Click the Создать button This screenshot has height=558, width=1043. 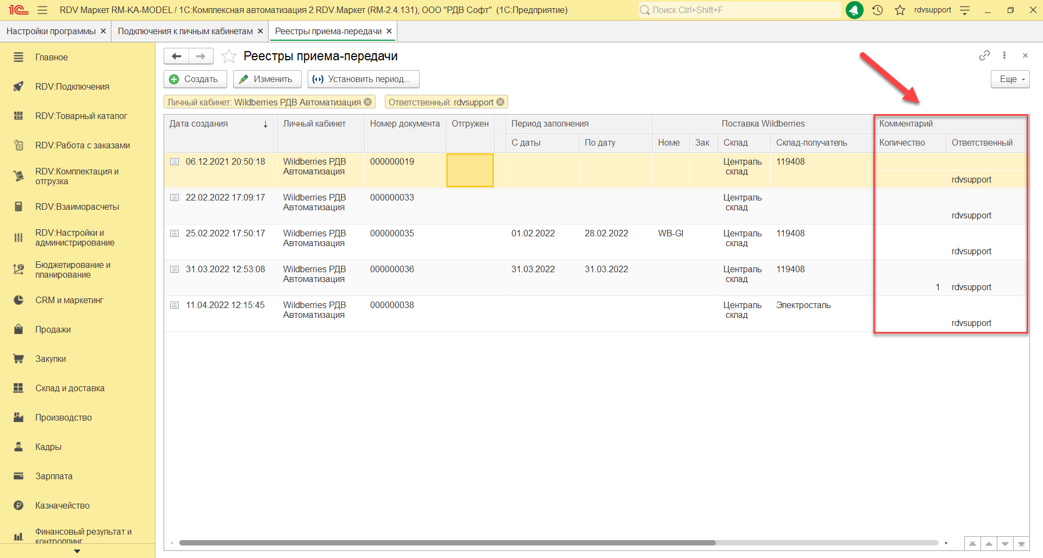(195, 79)
